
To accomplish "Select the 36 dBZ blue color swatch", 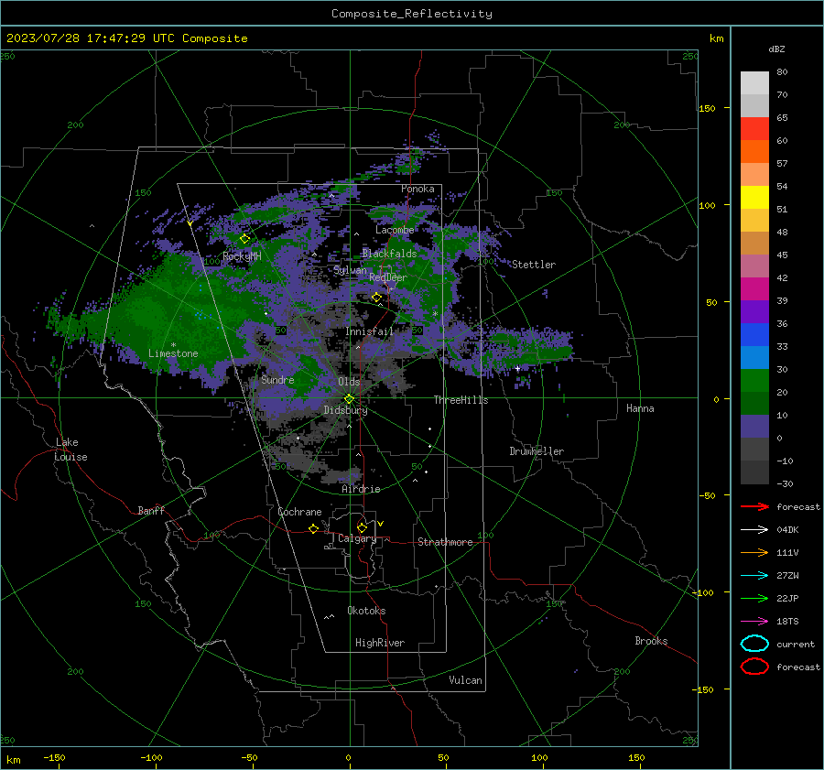I will coord(754,334).
